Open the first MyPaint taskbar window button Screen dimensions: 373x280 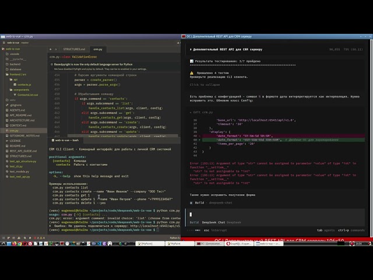pyautogui.click(x=150, y=244)
